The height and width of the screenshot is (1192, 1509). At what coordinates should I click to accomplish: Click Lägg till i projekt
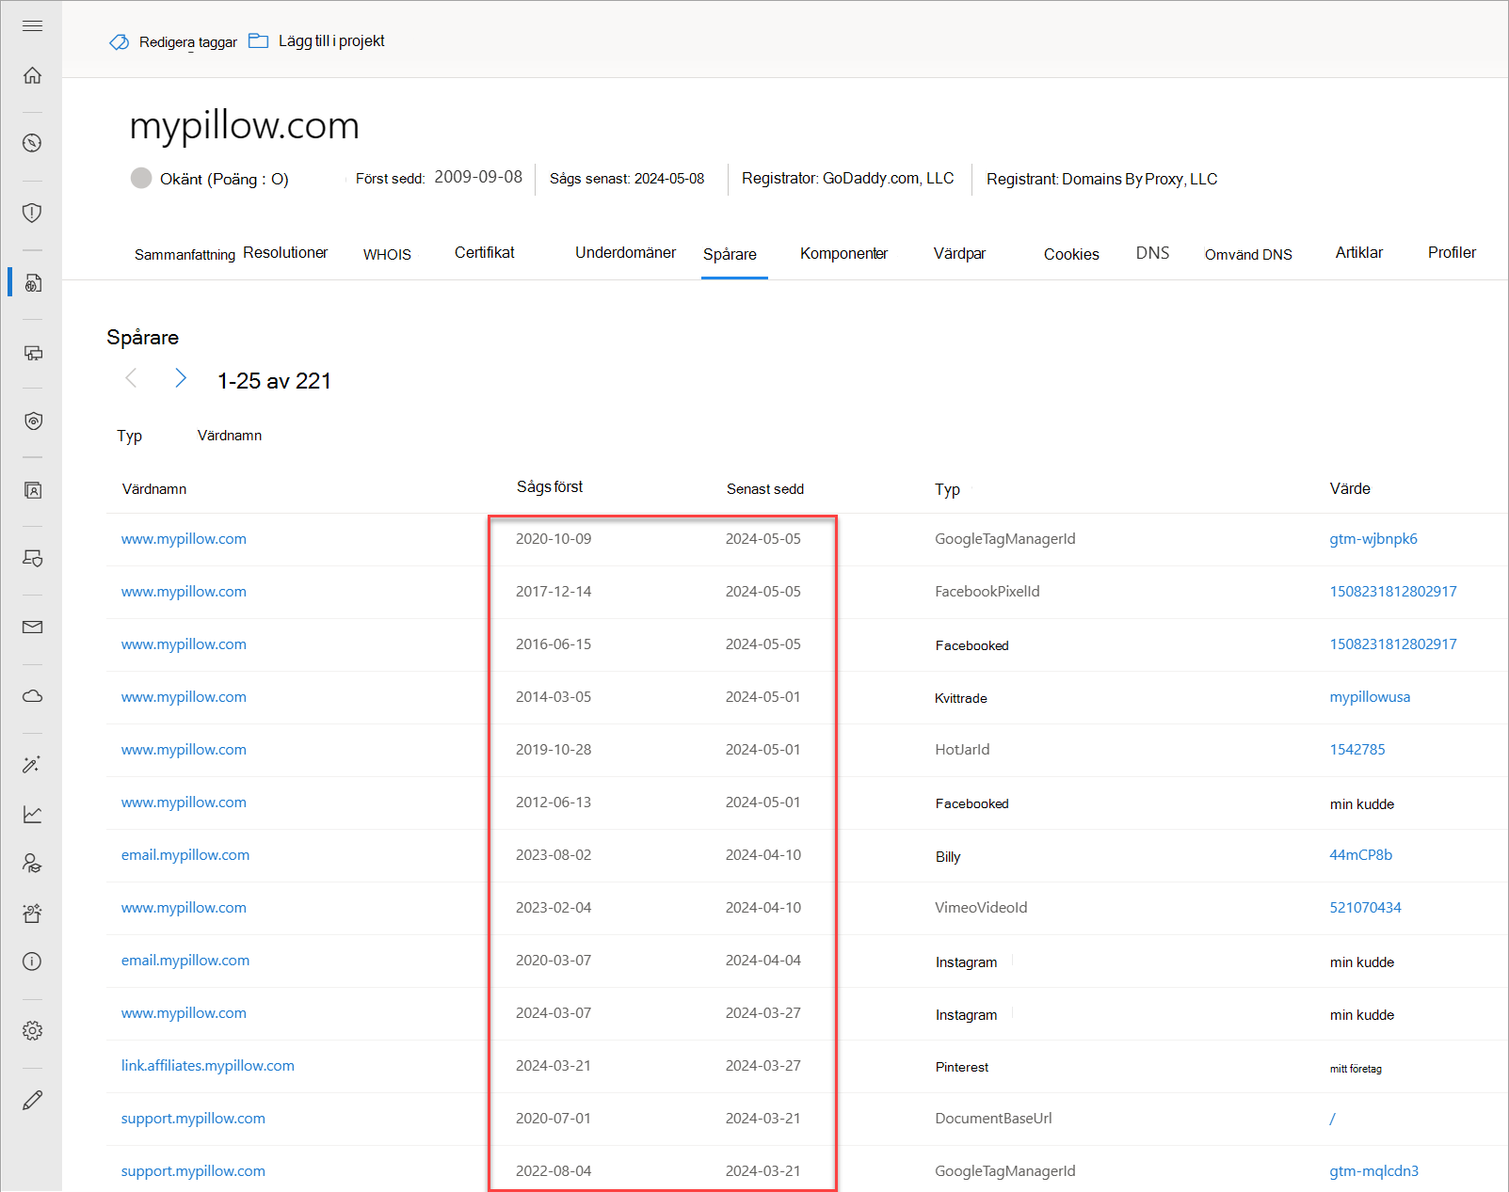coord(331,40)
